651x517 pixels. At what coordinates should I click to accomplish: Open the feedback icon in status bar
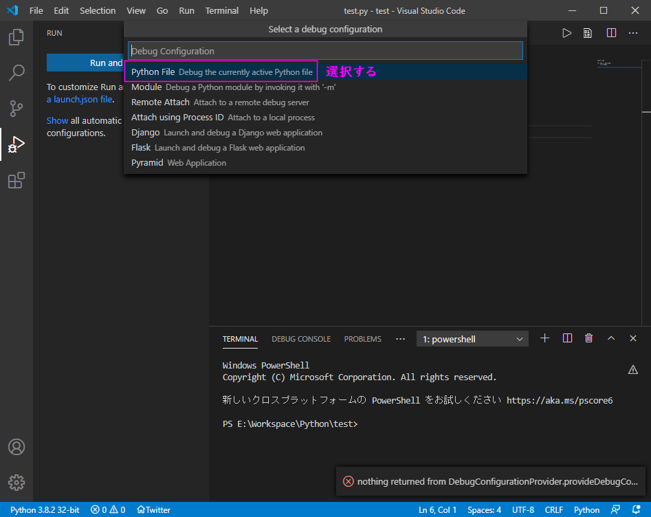coord(615,509)
